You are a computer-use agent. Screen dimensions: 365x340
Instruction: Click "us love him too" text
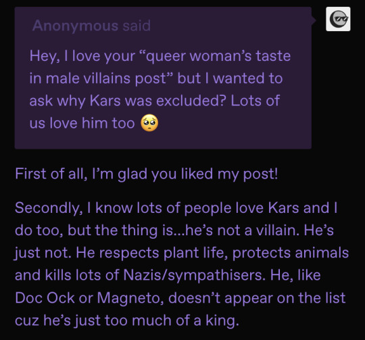click(x=82, y=123)
